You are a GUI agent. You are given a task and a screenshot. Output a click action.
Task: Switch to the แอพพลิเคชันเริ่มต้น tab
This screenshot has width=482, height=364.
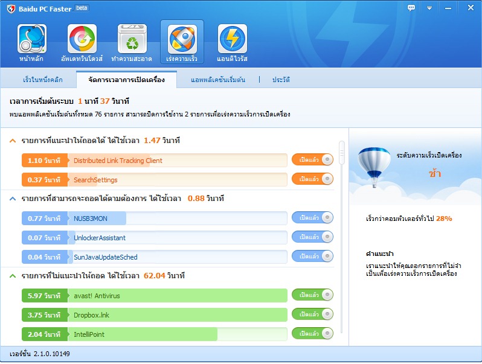(217, 80)
